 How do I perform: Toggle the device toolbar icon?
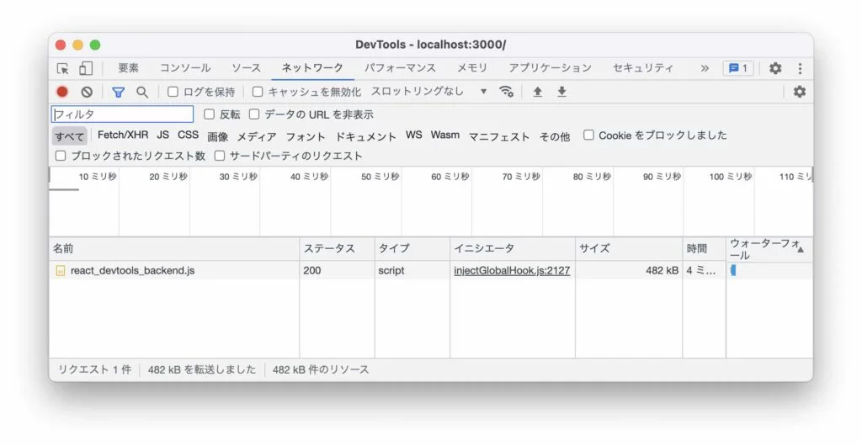pos(86,68)
